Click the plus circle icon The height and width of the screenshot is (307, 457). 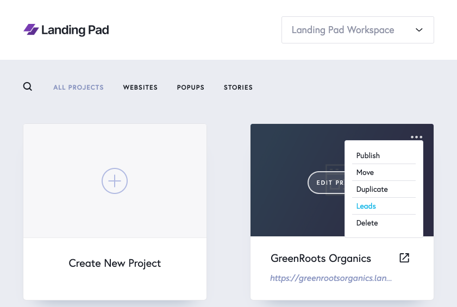(115, 181)
